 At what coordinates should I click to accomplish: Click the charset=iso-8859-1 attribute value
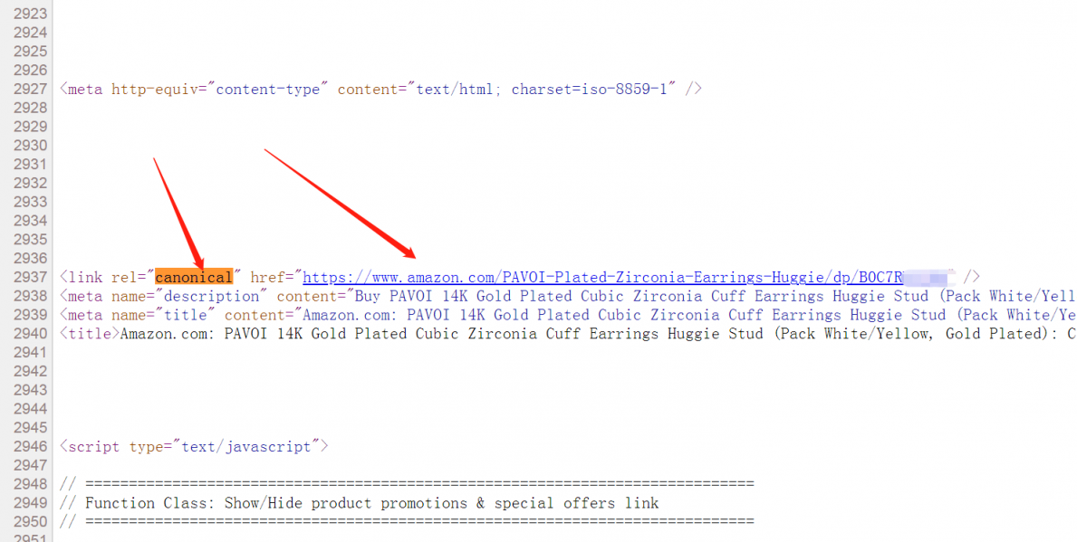click(590, 90)
